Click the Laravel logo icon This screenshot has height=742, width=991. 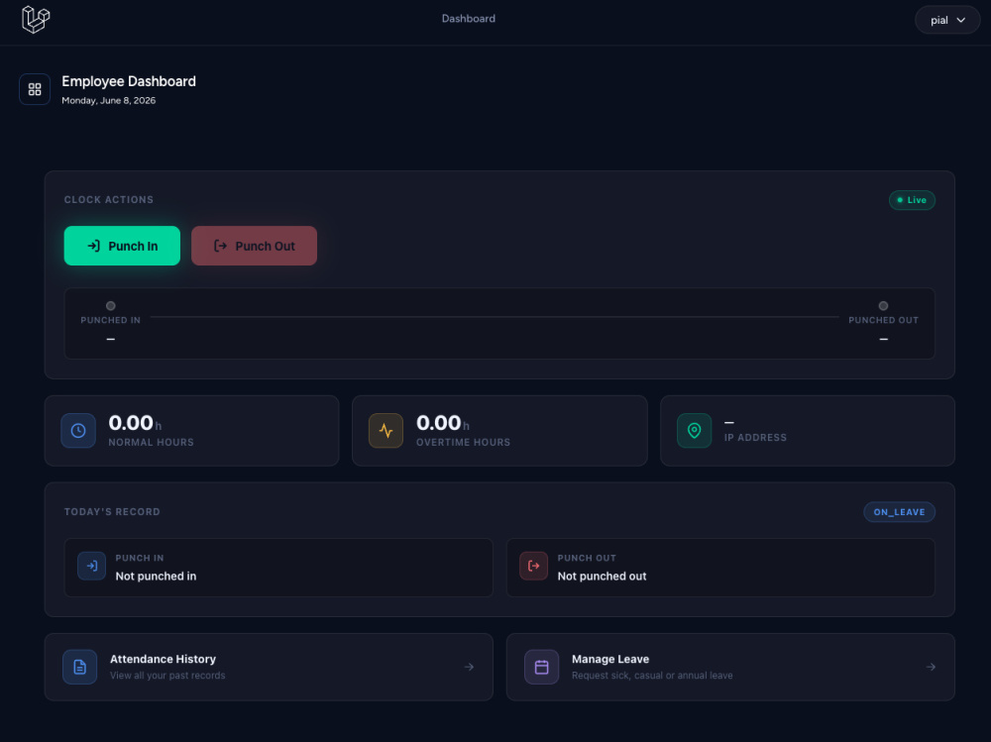click(x=36, y=19)
